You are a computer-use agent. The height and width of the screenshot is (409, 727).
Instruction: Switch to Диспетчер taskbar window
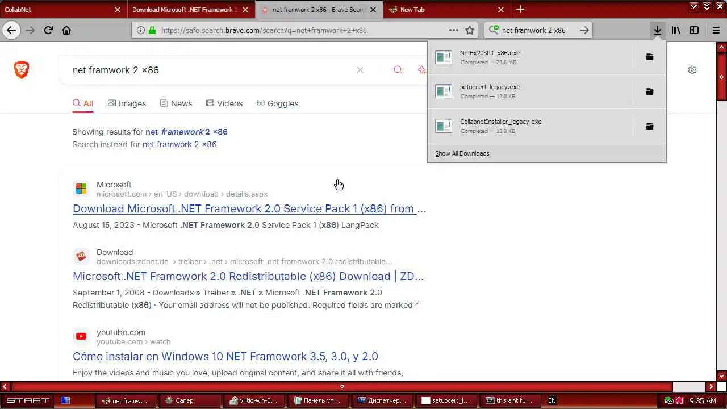tap(382, 400)
